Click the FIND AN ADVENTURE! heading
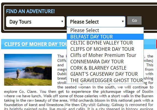The width and height of the screenshot is (157, 110). (x=30, y=11)
